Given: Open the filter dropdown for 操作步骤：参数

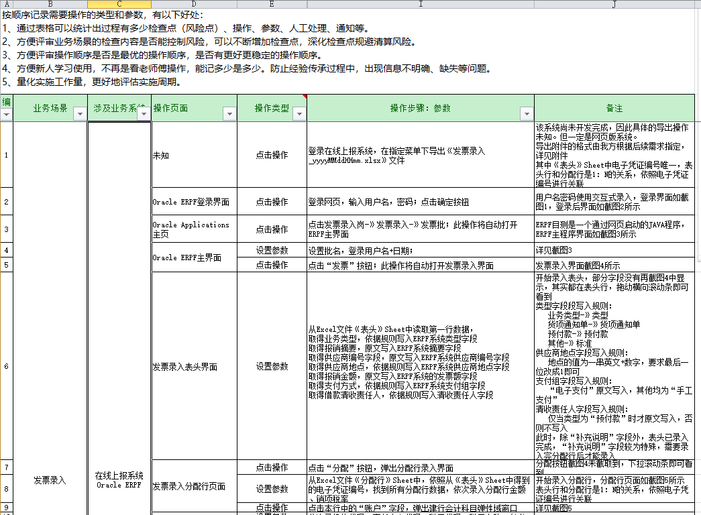Looking at the screenshot, I should tap(527, 114).
